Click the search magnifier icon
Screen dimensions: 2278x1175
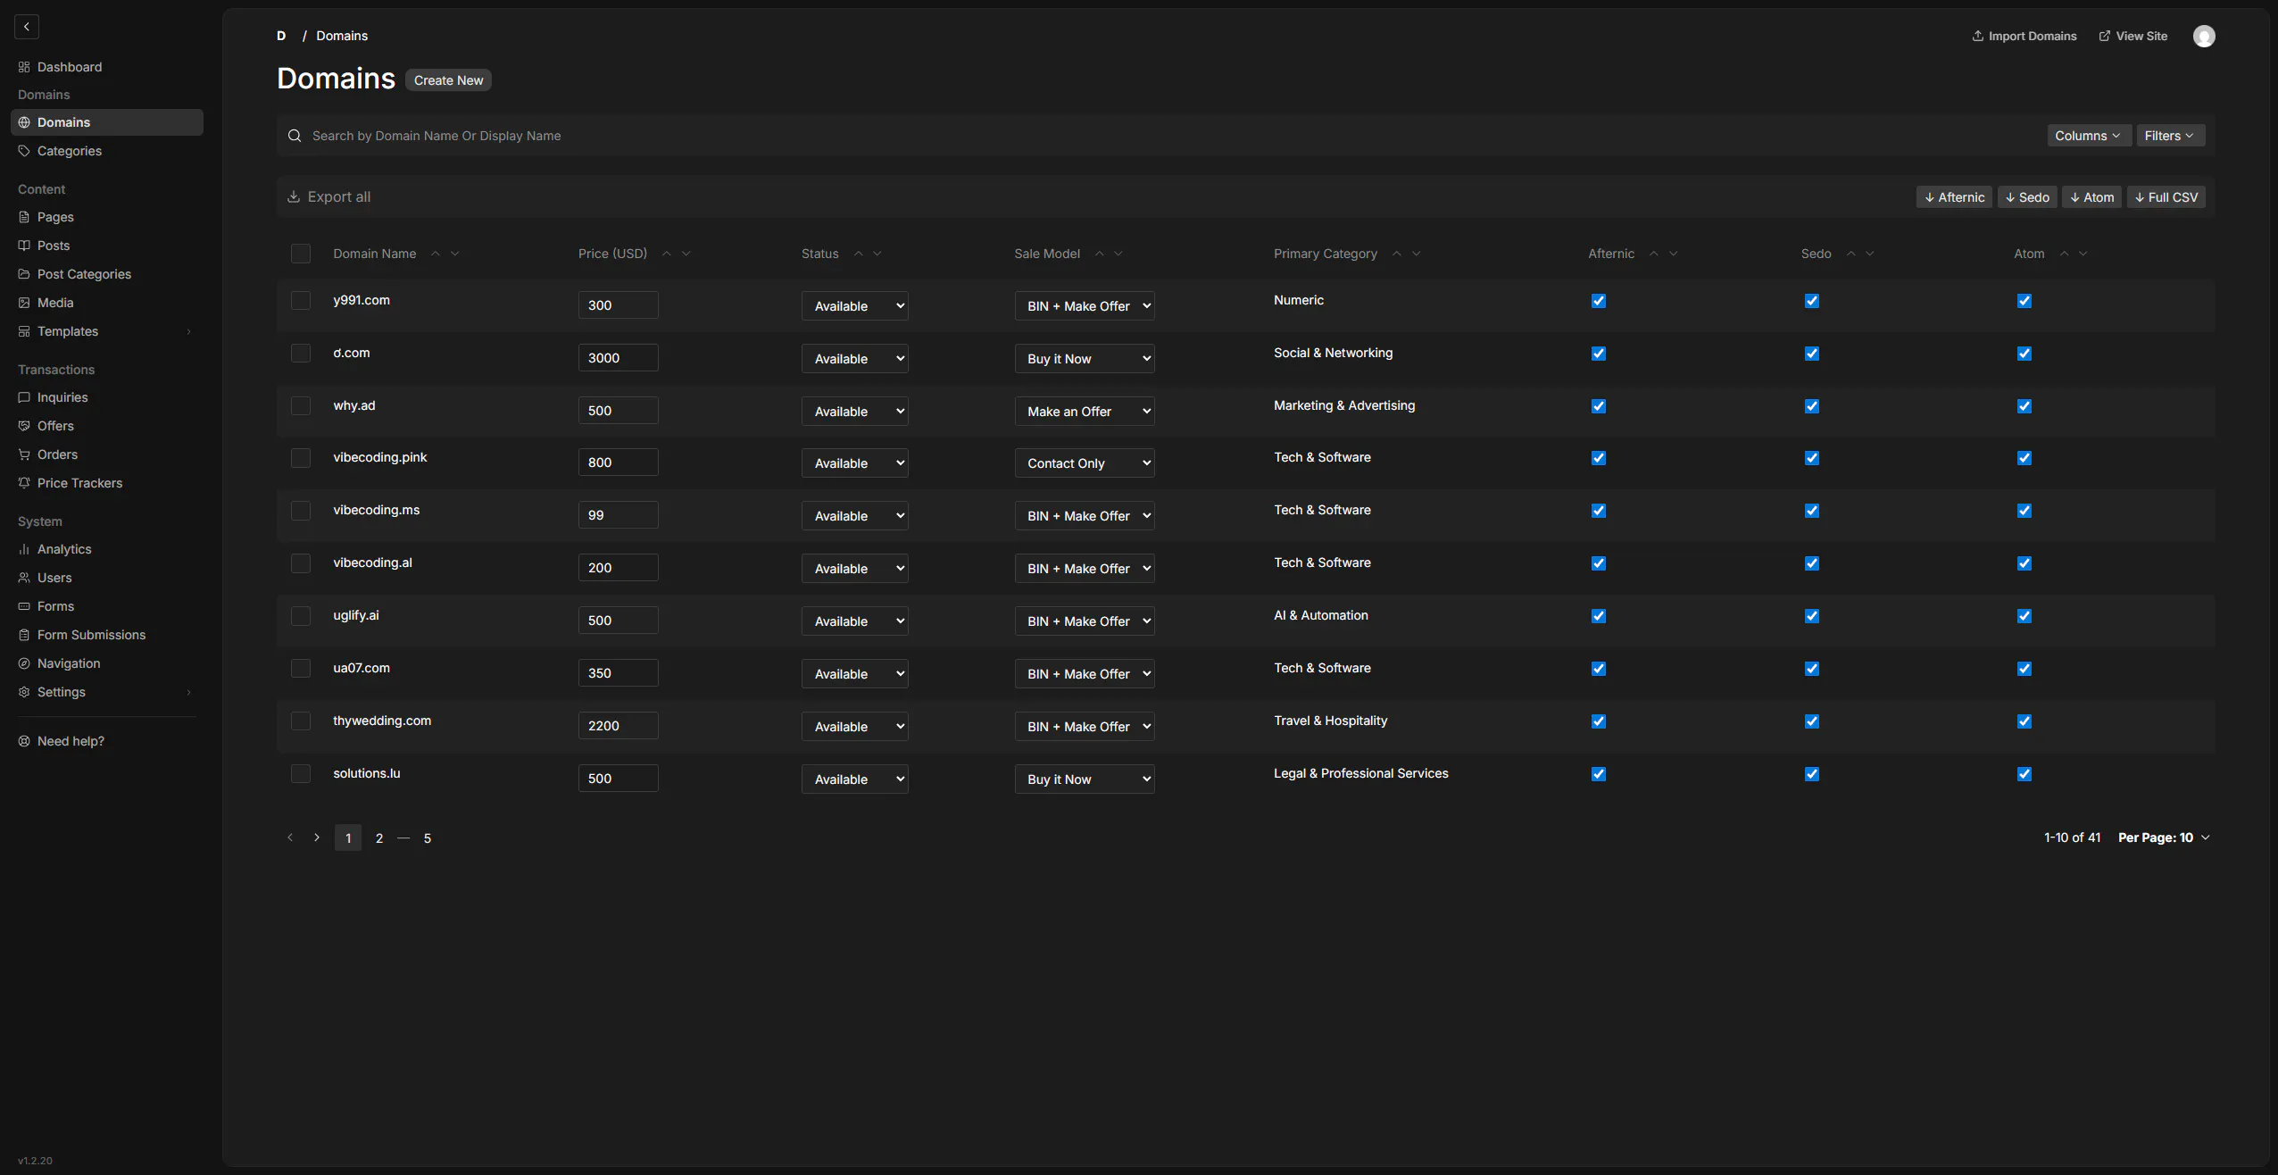(295, 136)
